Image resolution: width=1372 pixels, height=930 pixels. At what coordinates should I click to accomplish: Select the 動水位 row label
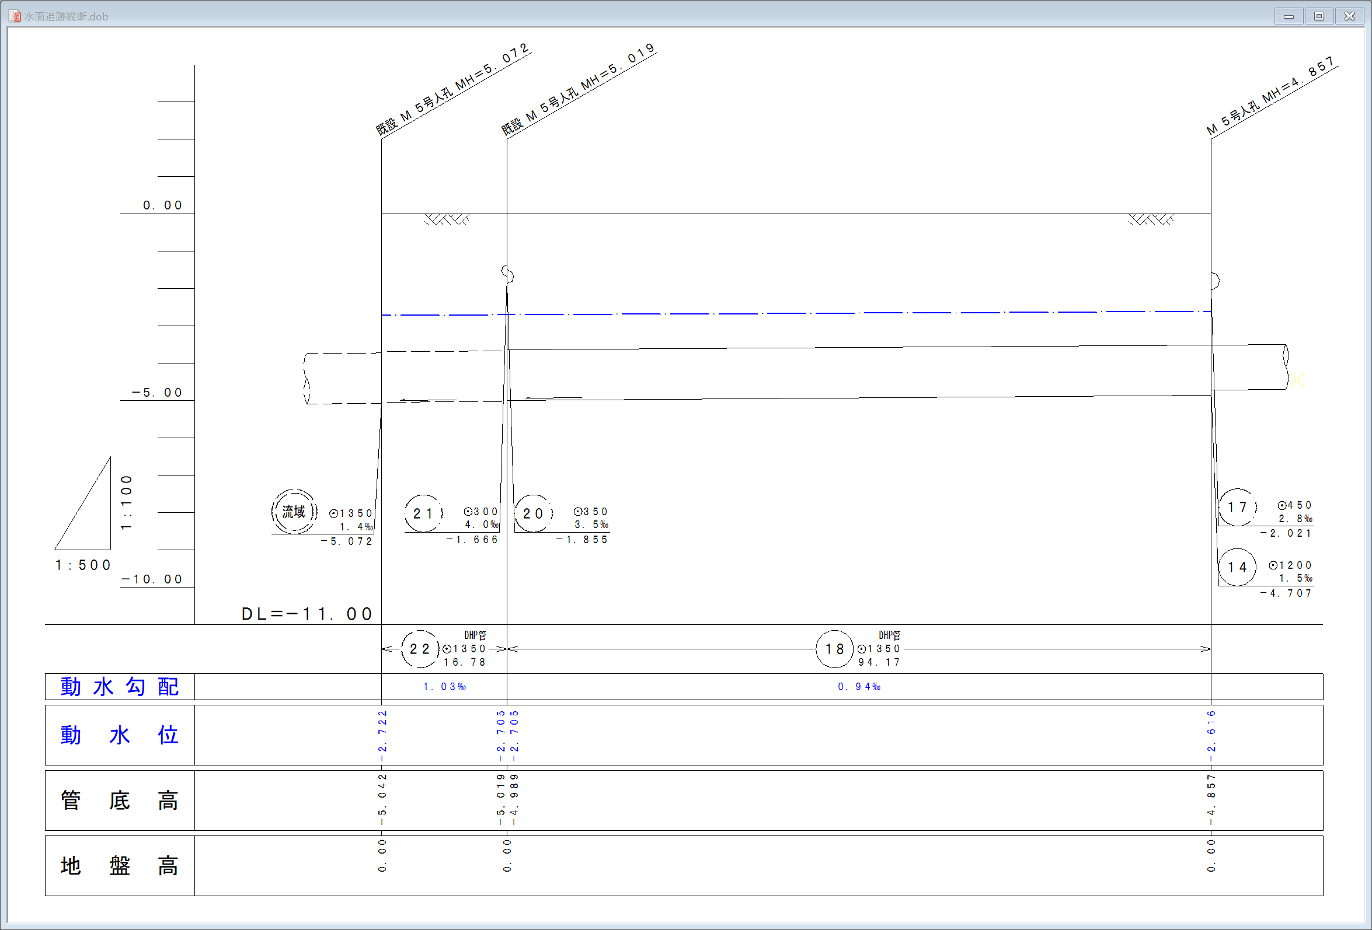click(120, 735)
